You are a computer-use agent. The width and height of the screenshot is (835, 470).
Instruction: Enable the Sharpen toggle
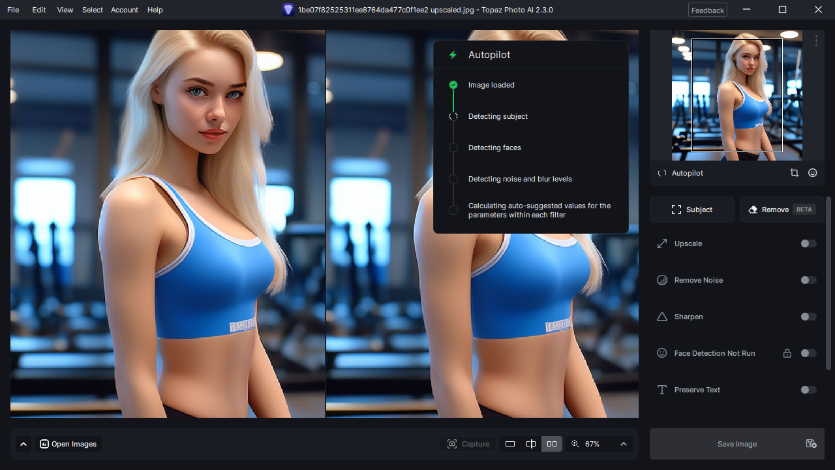[808, 317]
